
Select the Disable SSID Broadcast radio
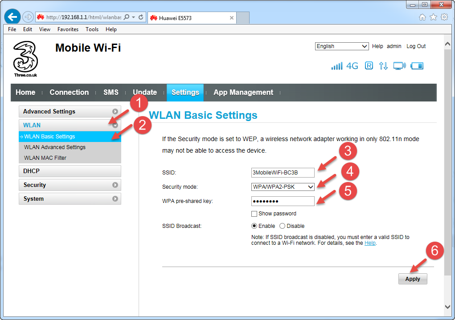[283, 226]
